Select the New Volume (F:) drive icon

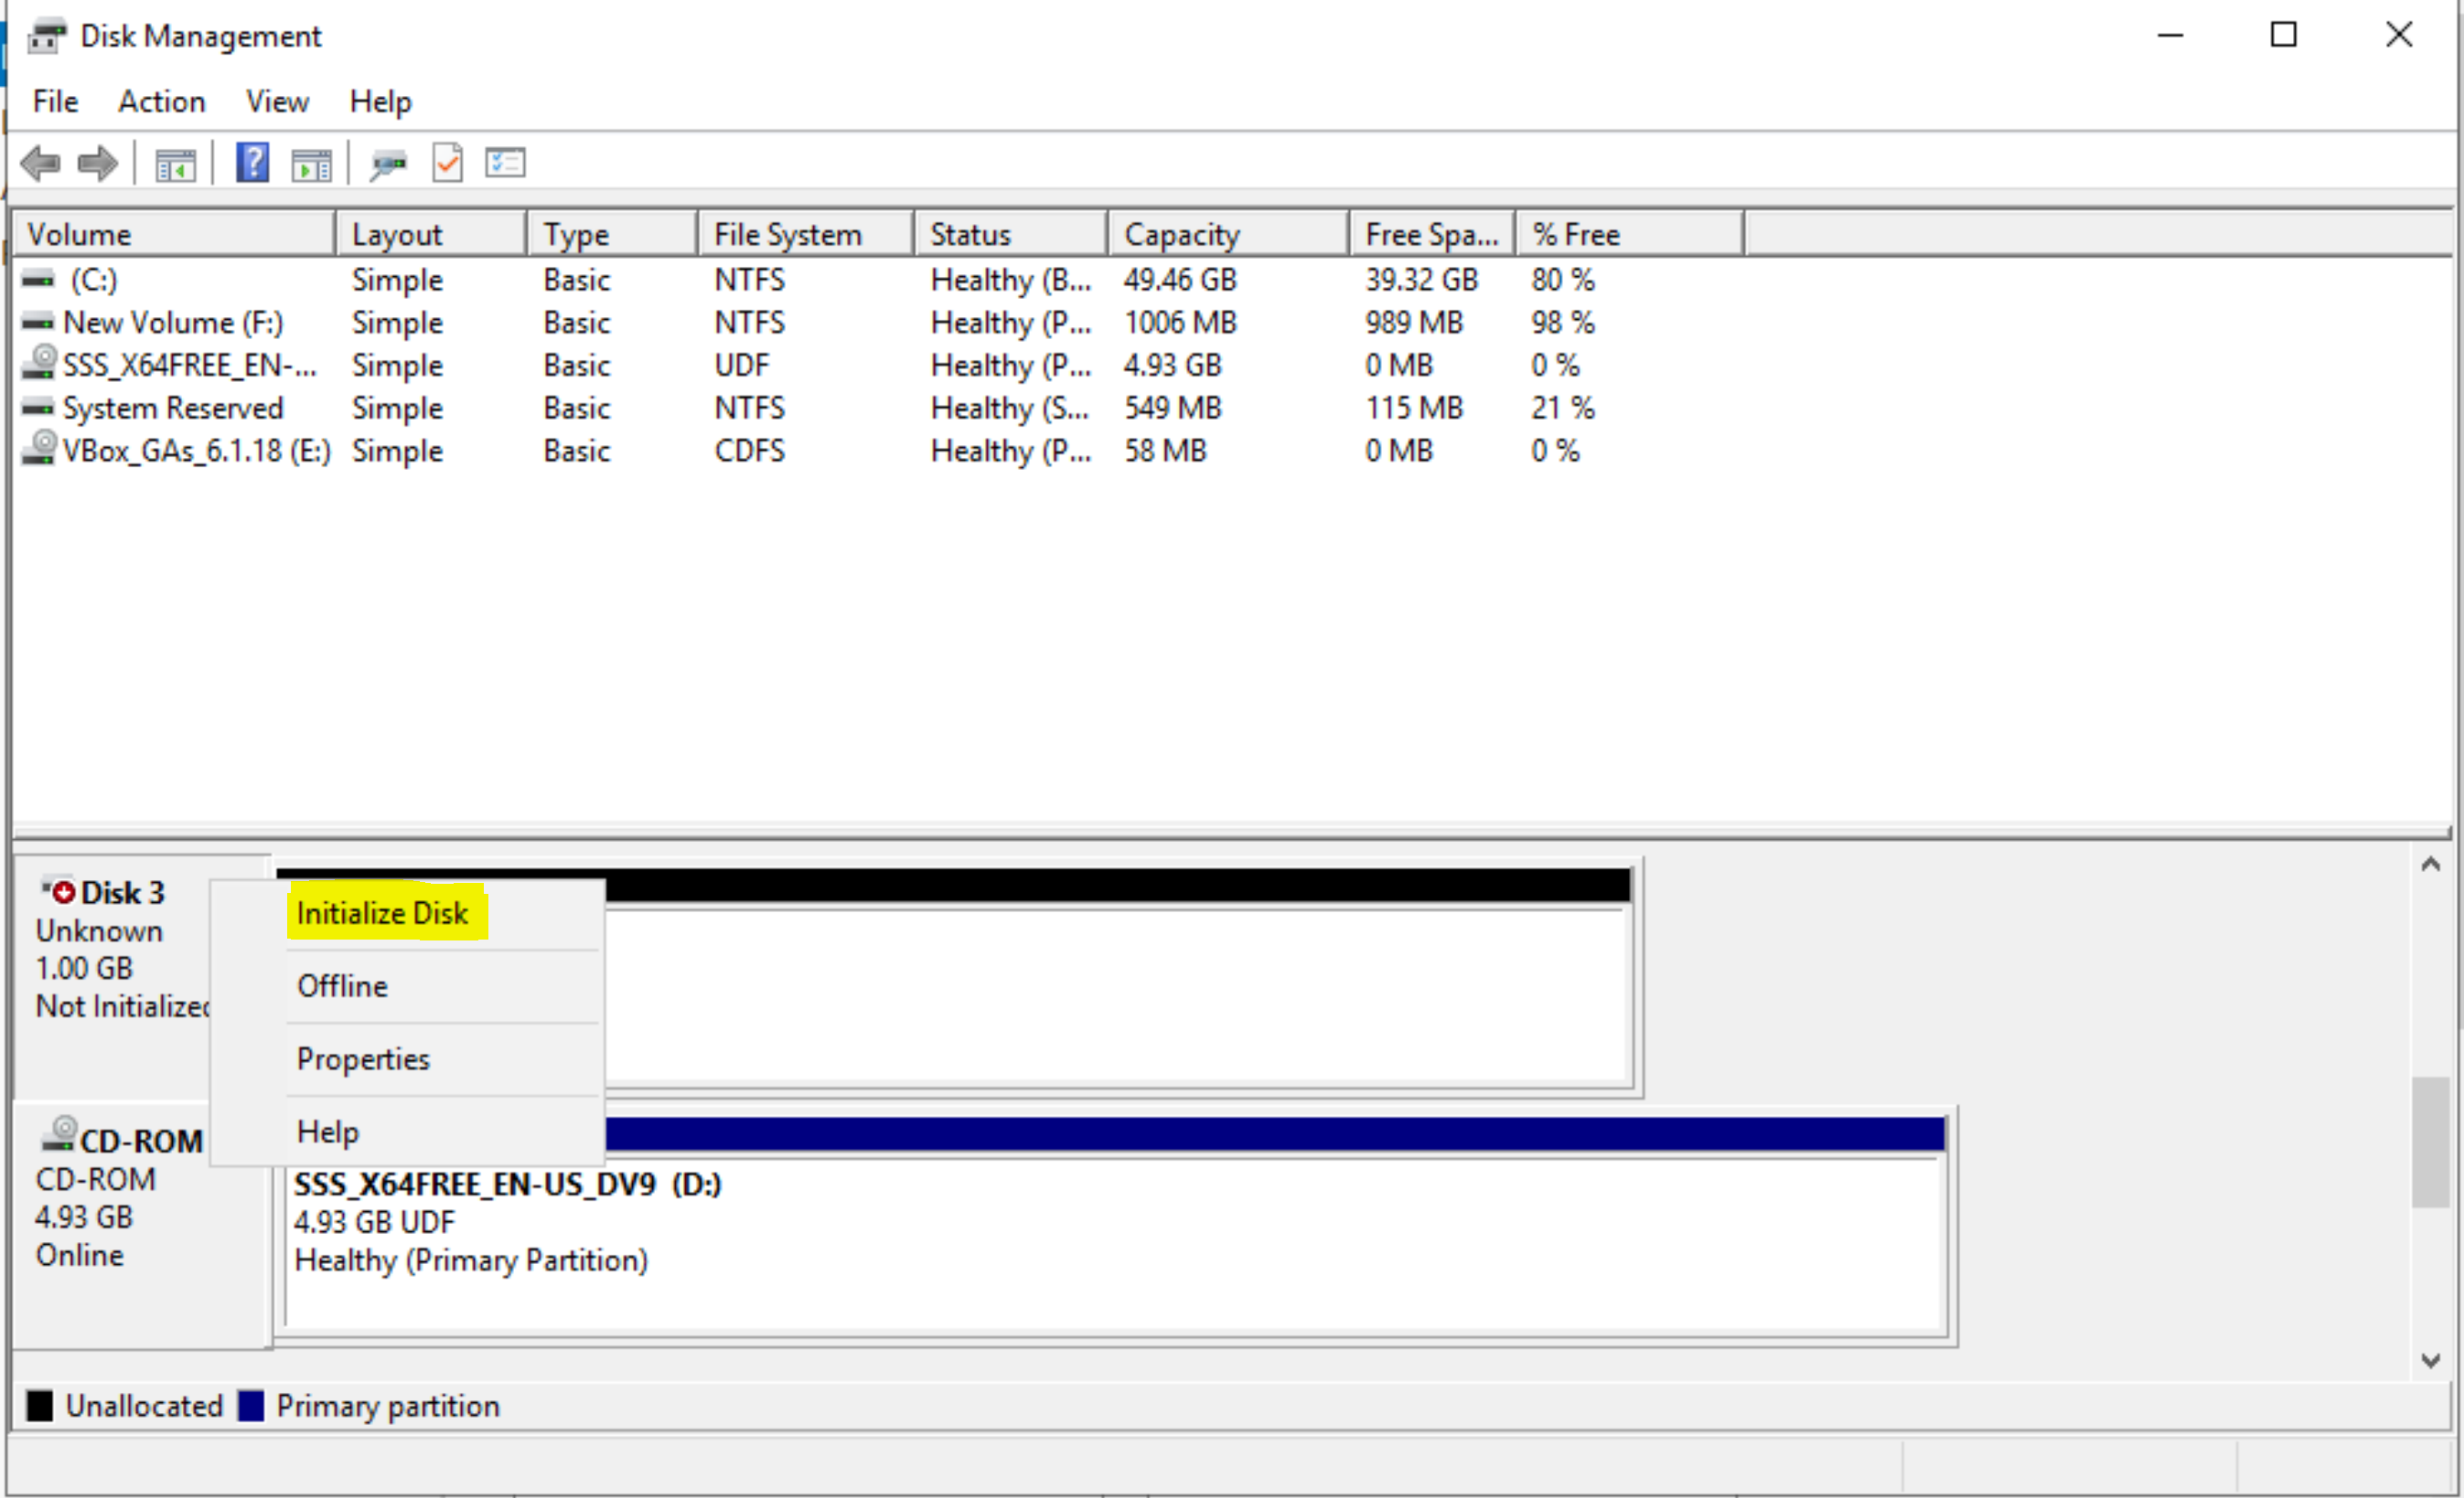click(x=38, y=323)
